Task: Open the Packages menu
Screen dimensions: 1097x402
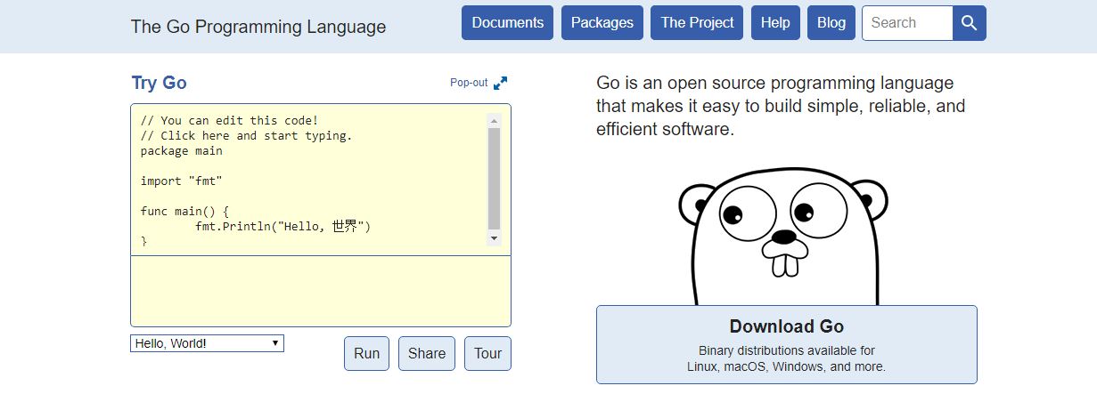Action: [x=602, y=23]
